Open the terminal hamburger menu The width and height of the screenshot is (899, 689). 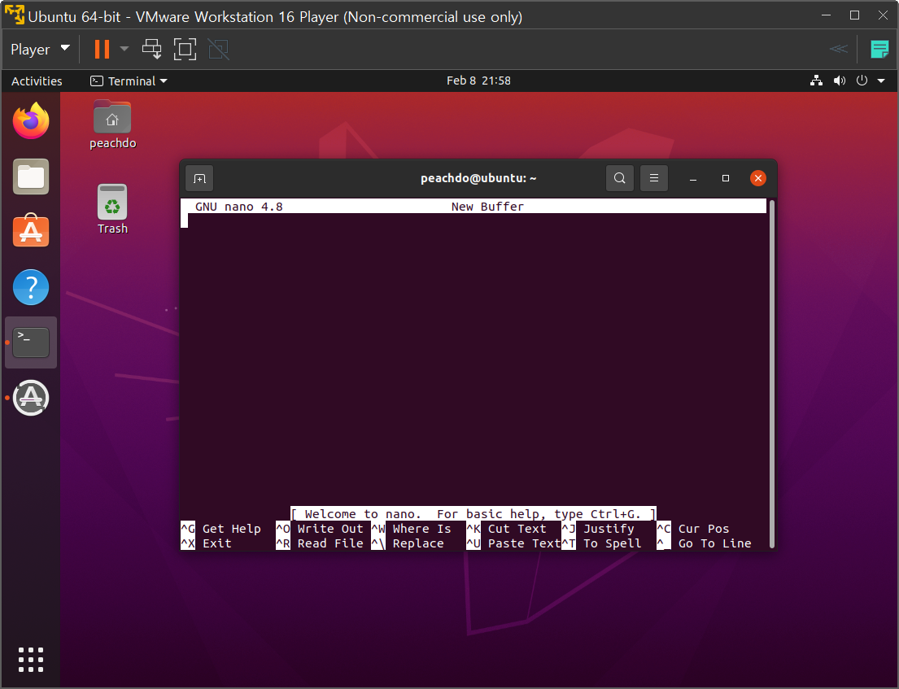653,178
